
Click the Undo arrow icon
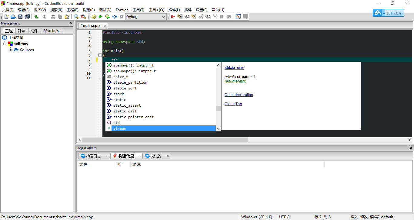(x=36, y=17)
